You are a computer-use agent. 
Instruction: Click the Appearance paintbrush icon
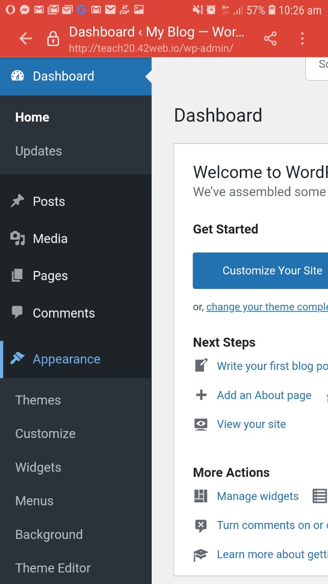coord(17,359)
